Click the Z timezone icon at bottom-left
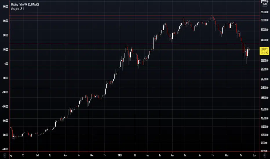Screen dimensions: 270x159 5,155
